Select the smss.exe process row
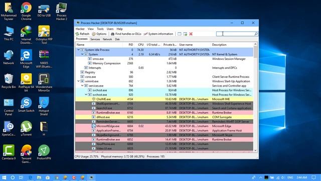The height and width of the screenshot is (181, 321). point(164,59)
